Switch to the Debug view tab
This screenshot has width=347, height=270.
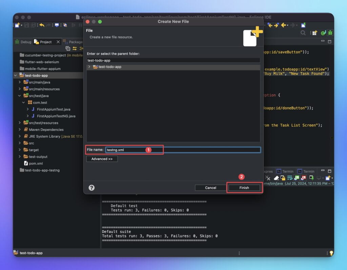[x=23, y=42]
